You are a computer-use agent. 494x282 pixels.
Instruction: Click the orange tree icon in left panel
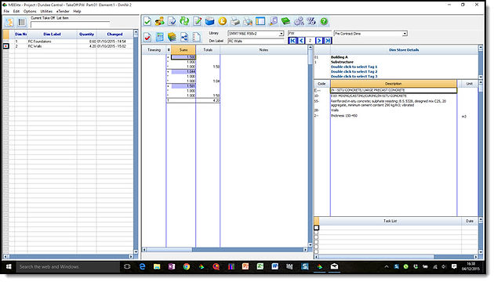(x=9, y=22)
